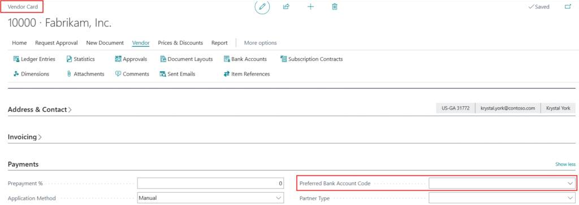Click the Prepayment % field
The image size is (579, 205).
coord(210,183)
